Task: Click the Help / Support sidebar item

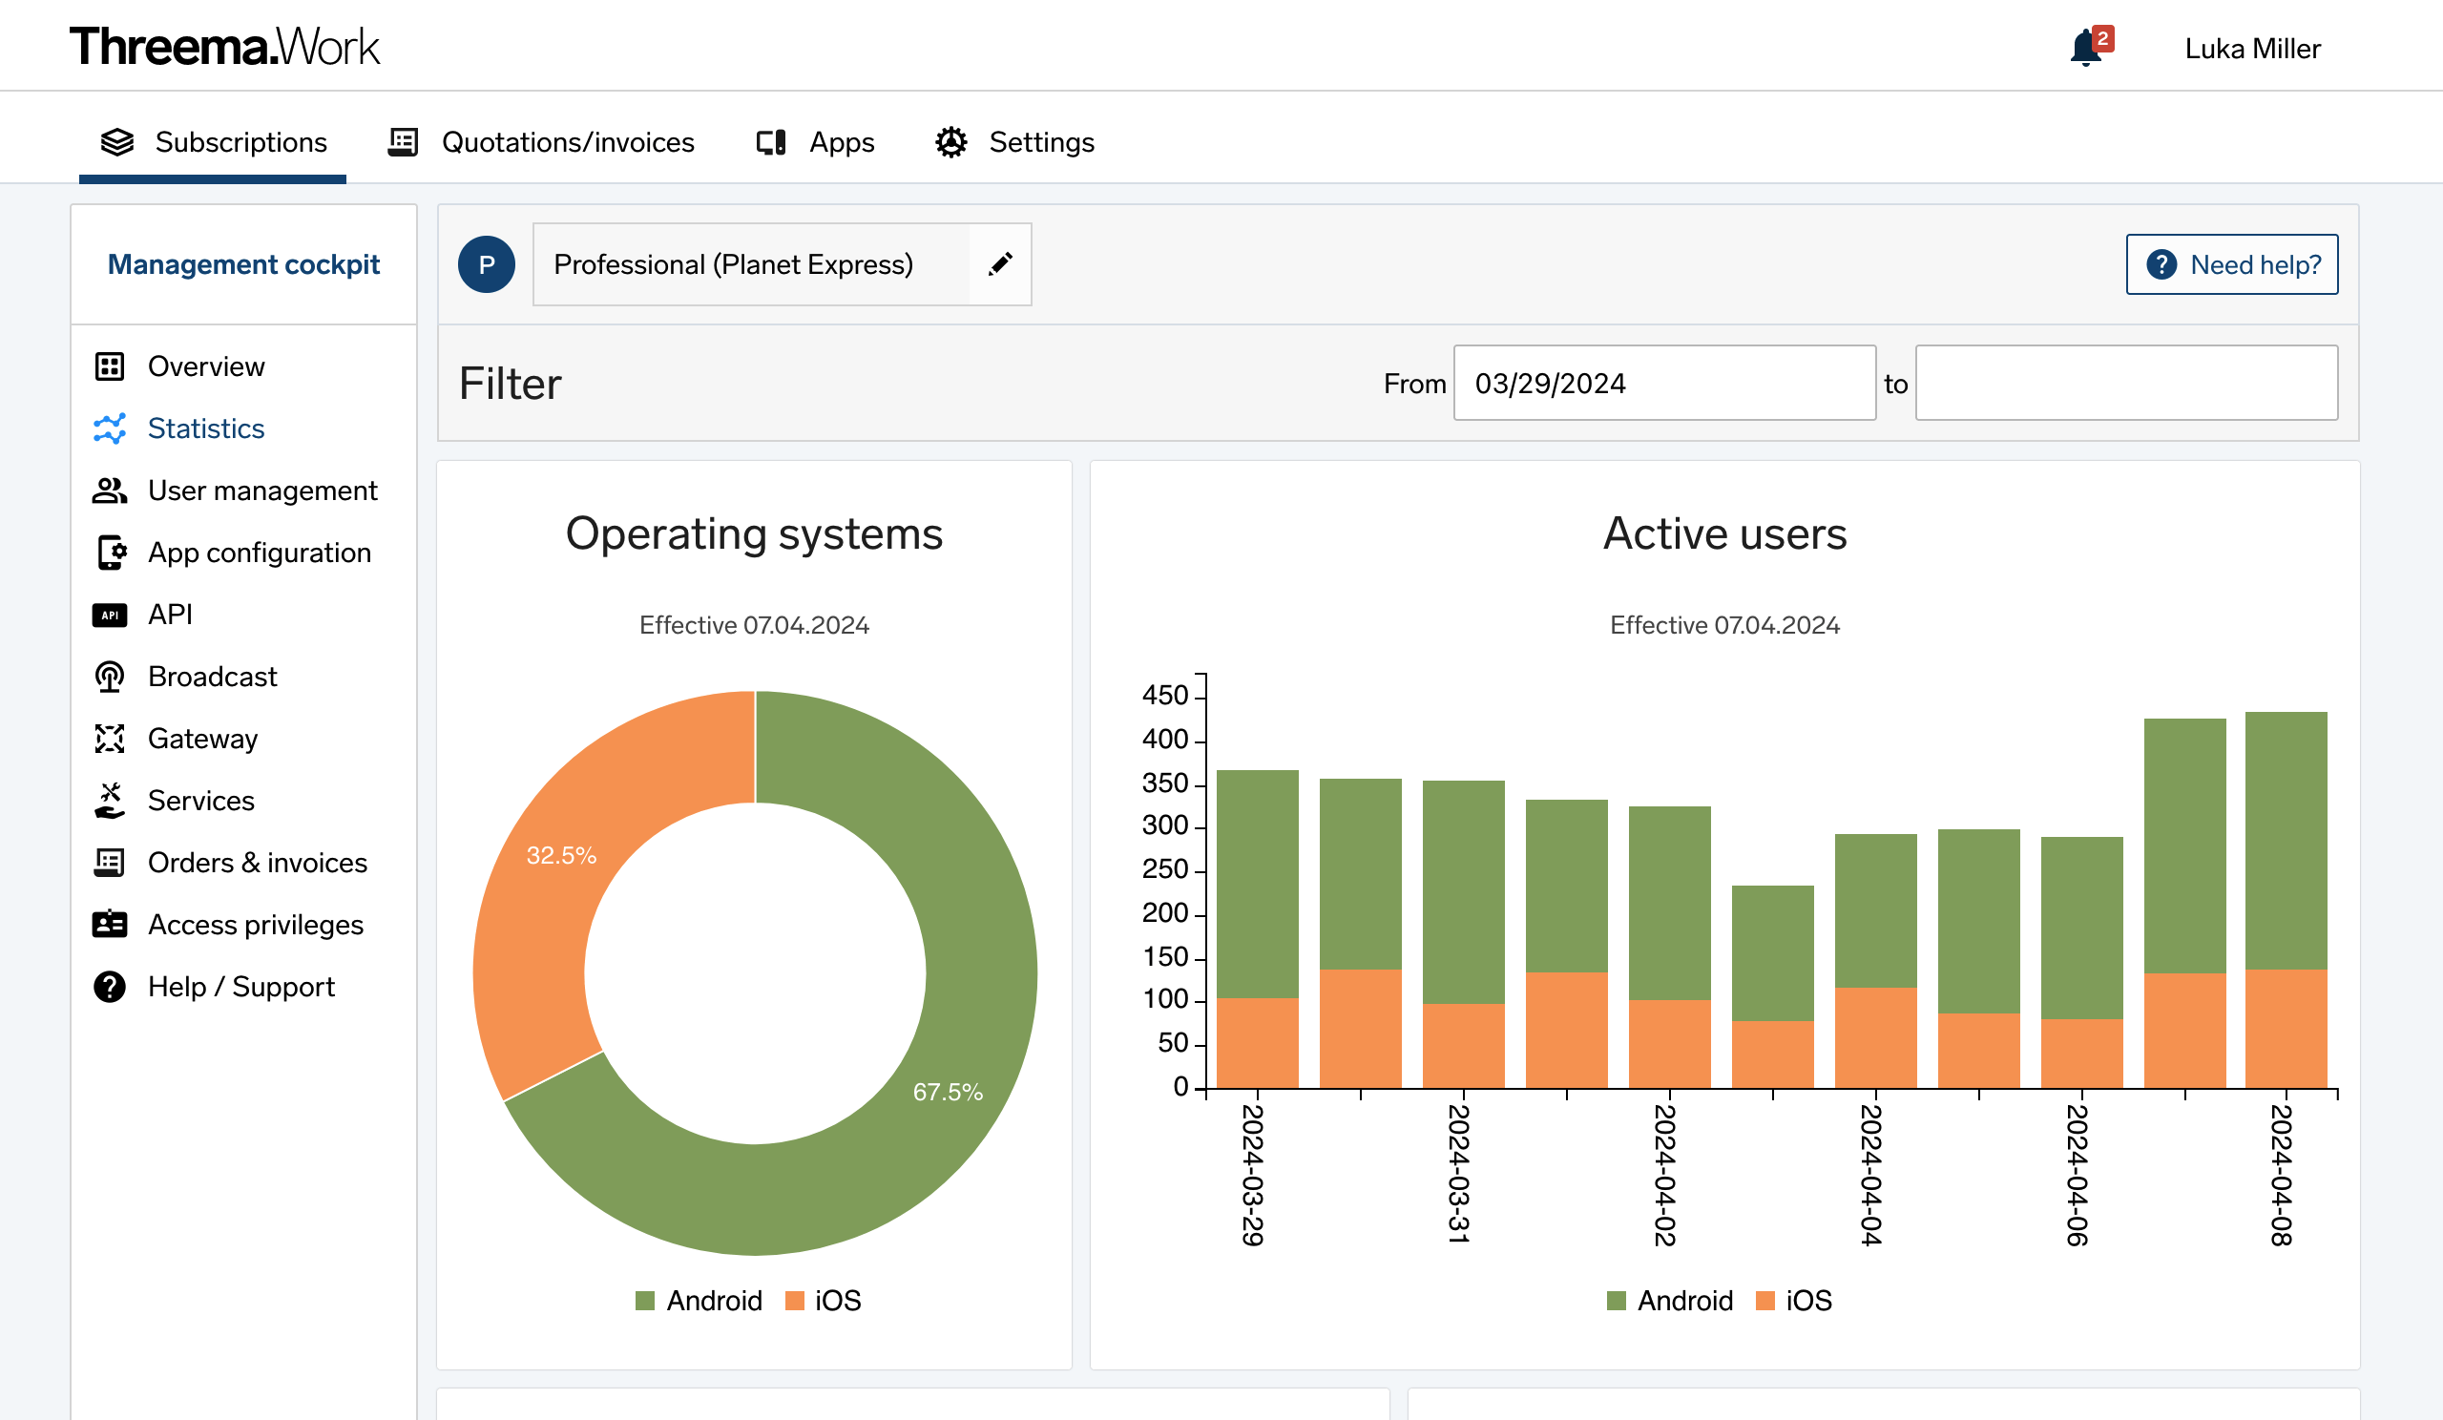Action: [241, 986]
